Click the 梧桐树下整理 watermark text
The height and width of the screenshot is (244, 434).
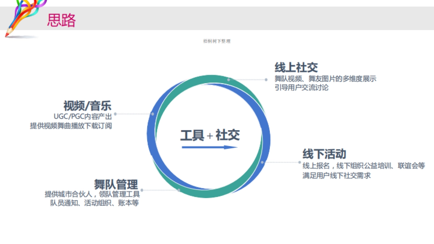(x=217, y=41)
